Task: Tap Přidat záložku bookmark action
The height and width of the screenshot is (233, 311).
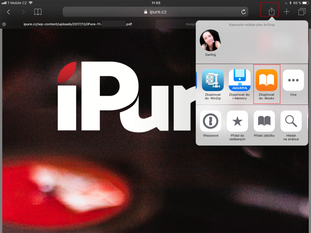Action: point(264,124)
